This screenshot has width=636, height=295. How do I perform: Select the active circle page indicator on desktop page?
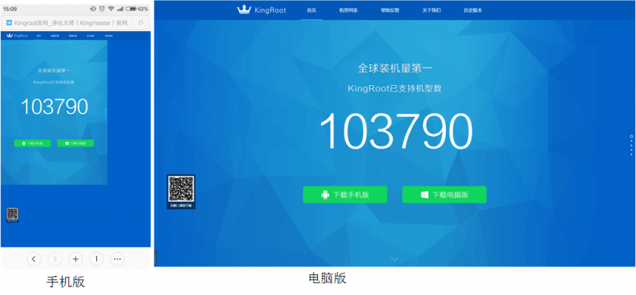(631, 136)
